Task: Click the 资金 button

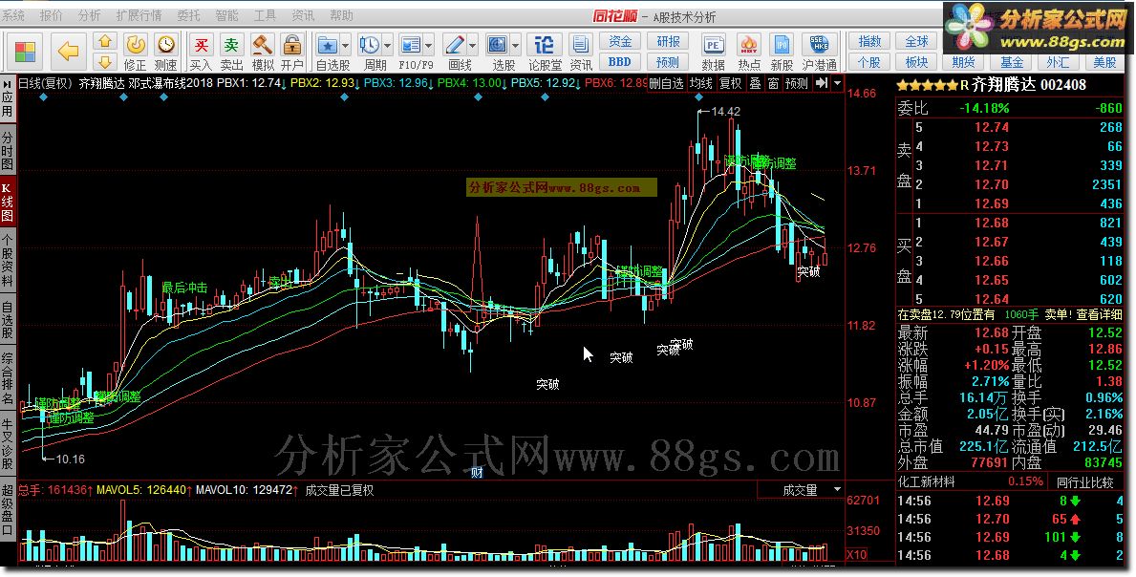Action: click(620, 41)
